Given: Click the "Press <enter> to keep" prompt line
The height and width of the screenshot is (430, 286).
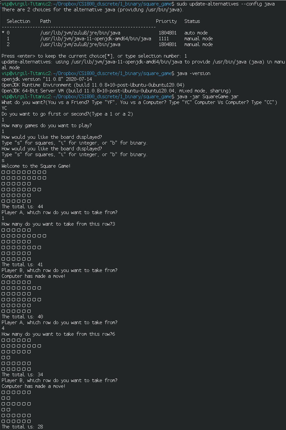Looking at the screenshot, I should click(x=94, y=56).
